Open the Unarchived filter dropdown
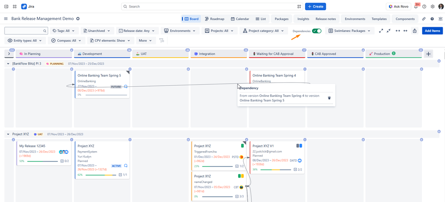The width and height of the screenshot is (445, 202). (x=97, y=31)
